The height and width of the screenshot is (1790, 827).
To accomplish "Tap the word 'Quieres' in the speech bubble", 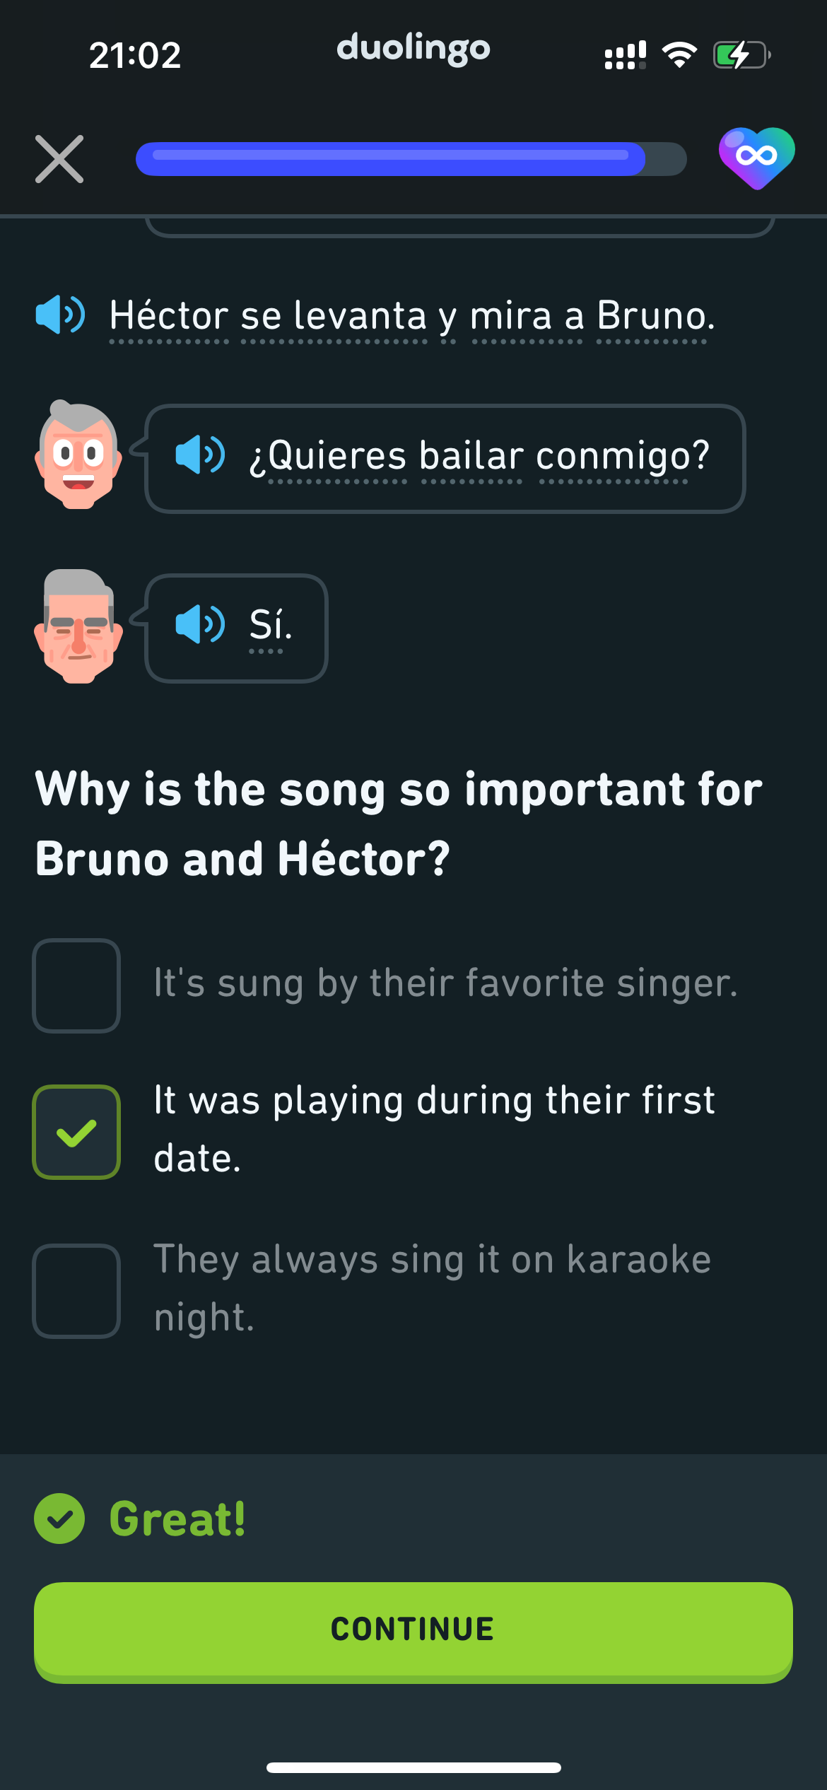I will (337, 455).
